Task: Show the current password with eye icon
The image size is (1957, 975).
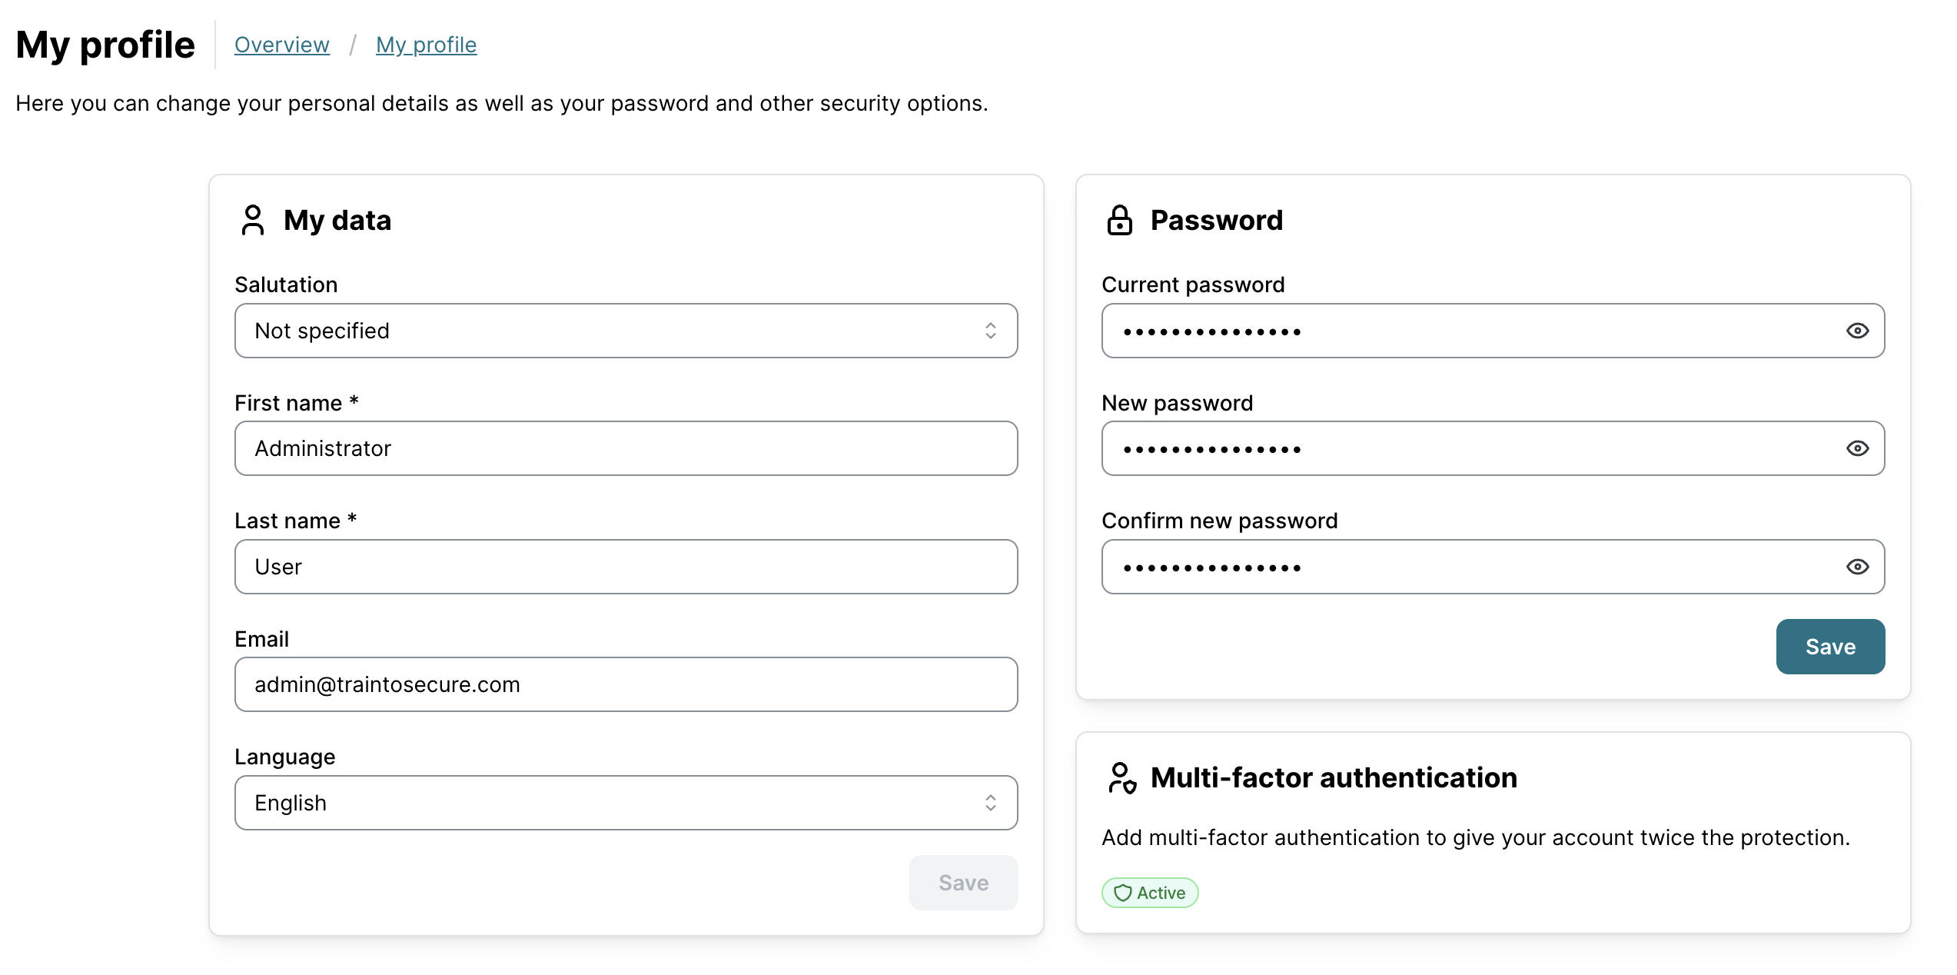Action: (x=1857, y=331)
